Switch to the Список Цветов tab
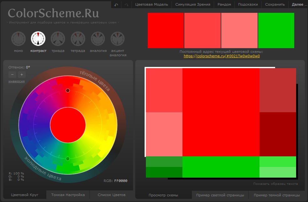 tap(111, 195)
